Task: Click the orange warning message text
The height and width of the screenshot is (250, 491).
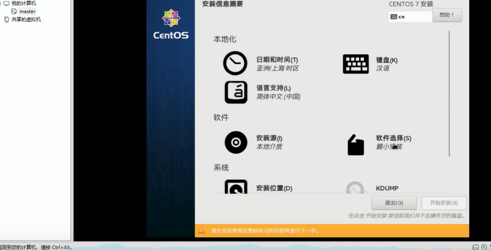Action: (x=265, y=231)
